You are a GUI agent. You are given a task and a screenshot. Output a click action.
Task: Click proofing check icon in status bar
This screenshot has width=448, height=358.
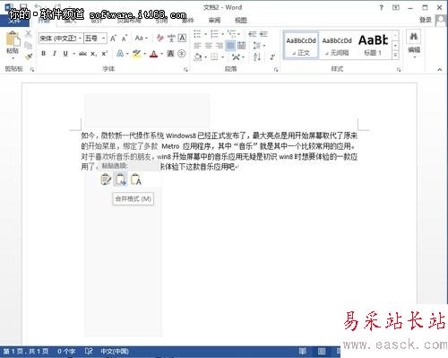89,351
